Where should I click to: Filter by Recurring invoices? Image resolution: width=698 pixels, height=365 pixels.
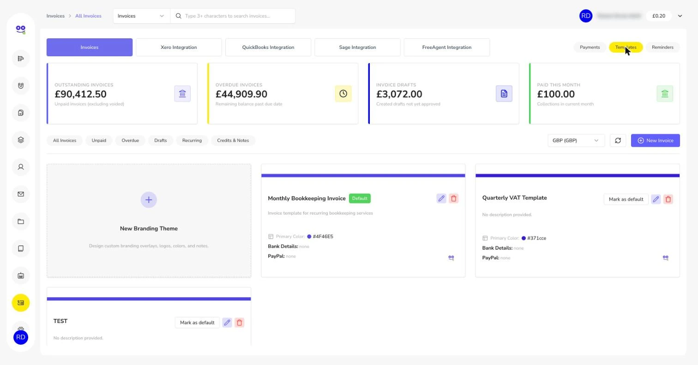(x=192, y=140)
